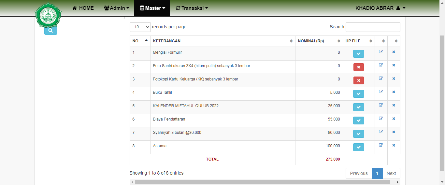The image size is (445, 185).
Task: Open the Admin dropdown menu
Action: tap(117, 8)
